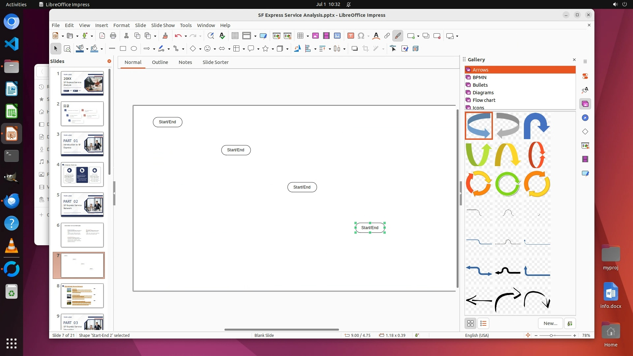633x356 pixels.
Task: Expand the Undo history dropdown arrow
Action: click(x=186, y=36)
